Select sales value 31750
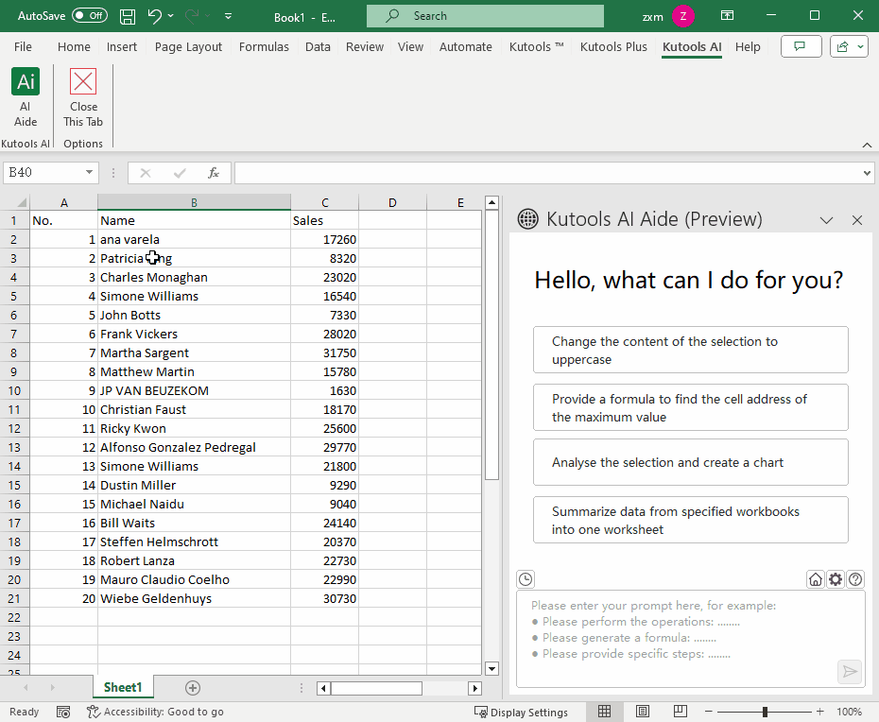 pos(324,353)
